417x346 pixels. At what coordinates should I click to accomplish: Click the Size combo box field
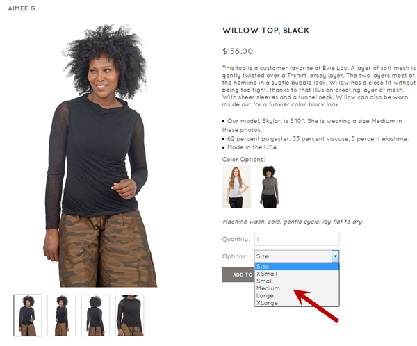(x=297, y=256)
